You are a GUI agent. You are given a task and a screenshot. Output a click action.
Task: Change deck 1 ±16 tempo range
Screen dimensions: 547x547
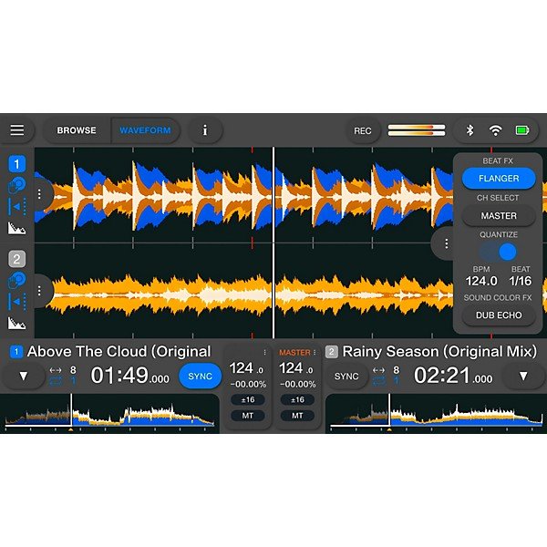coord(248,400)
